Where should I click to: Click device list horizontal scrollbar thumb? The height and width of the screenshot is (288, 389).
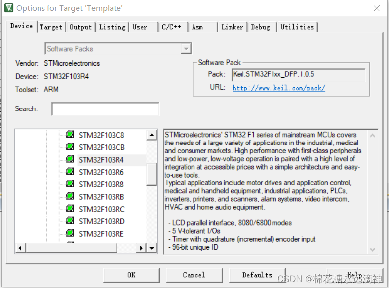coord(71,248)
